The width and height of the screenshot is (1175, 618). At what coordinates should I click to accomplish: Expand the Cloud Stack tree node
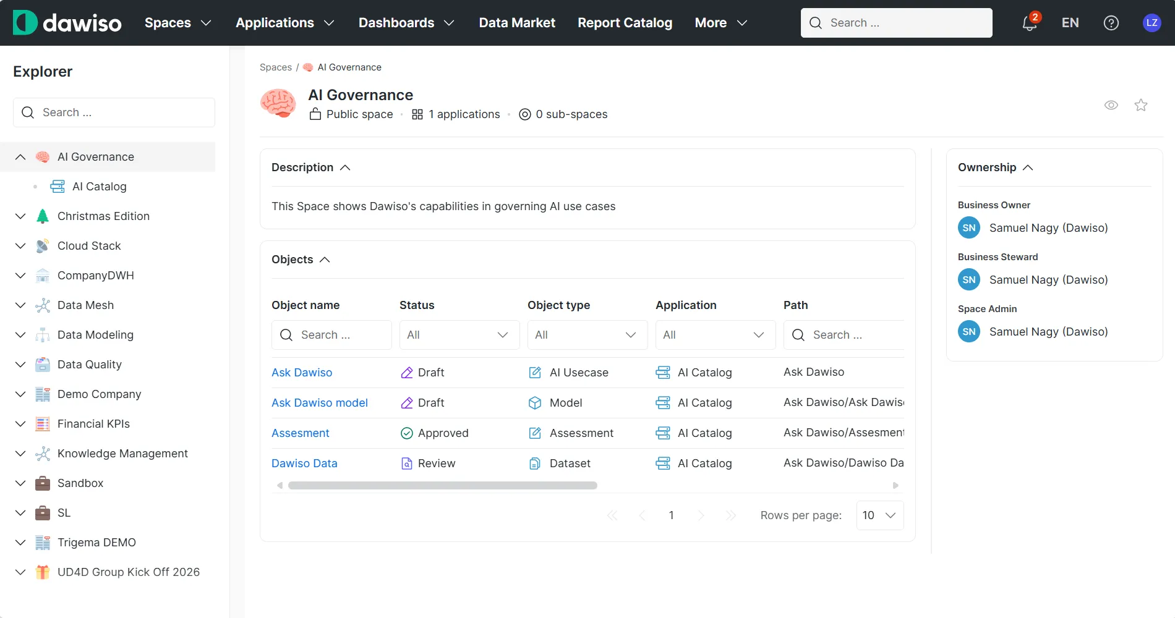(20, 246)
